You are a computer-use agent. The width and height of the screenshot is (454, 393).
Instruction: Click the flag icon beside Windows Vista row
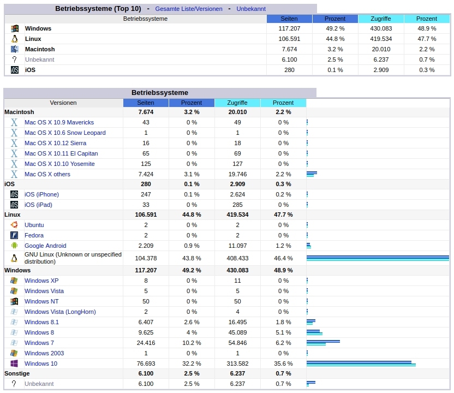click(x=14, y=291)
